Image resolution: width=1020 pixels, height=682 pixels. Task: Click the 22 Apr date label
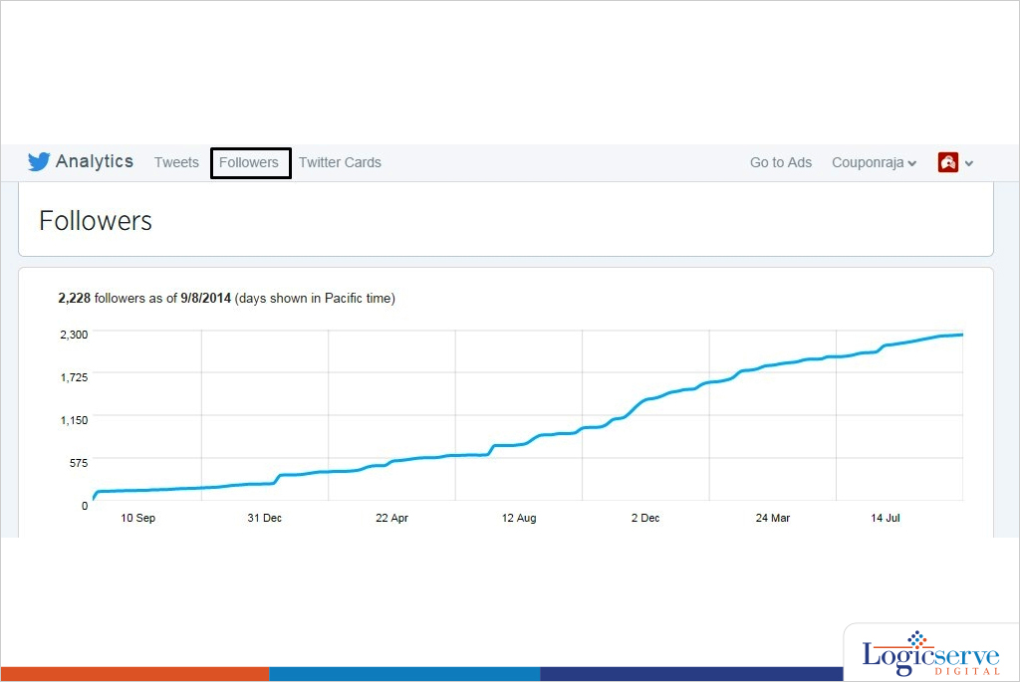click(391, 518)
